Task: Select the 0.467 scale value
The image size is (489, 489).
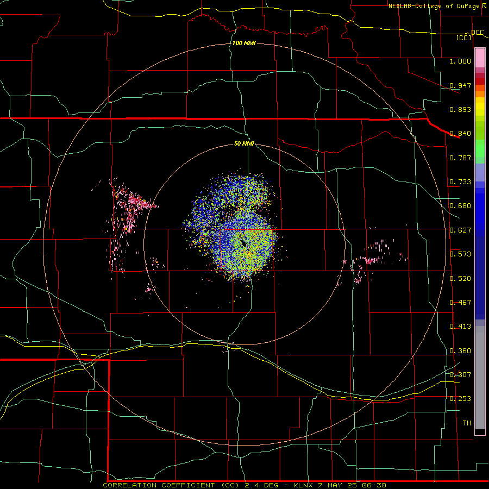Action: click(460, 303)
